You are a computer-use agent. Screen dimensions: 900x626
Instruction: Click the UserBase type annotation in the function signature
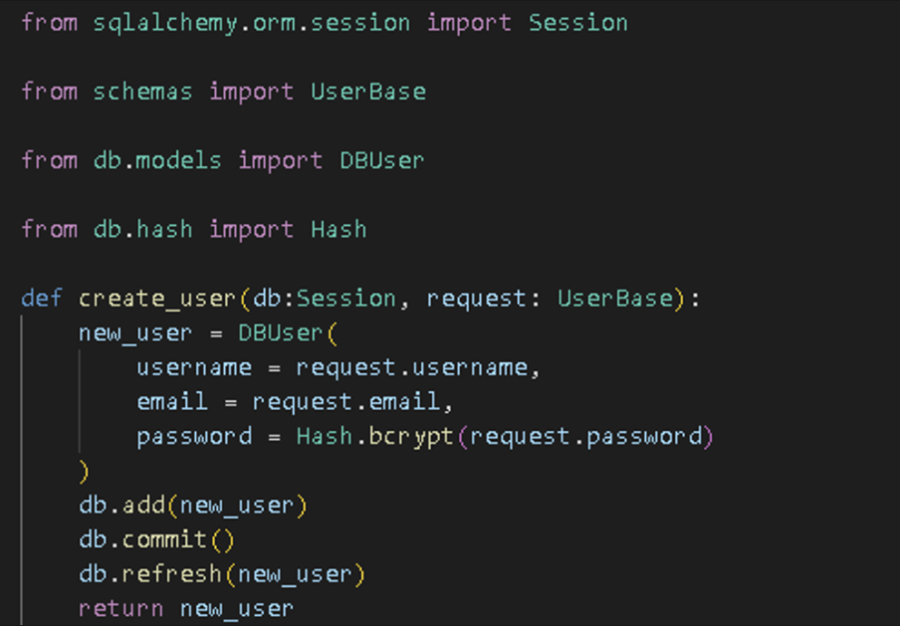(614, 298)
